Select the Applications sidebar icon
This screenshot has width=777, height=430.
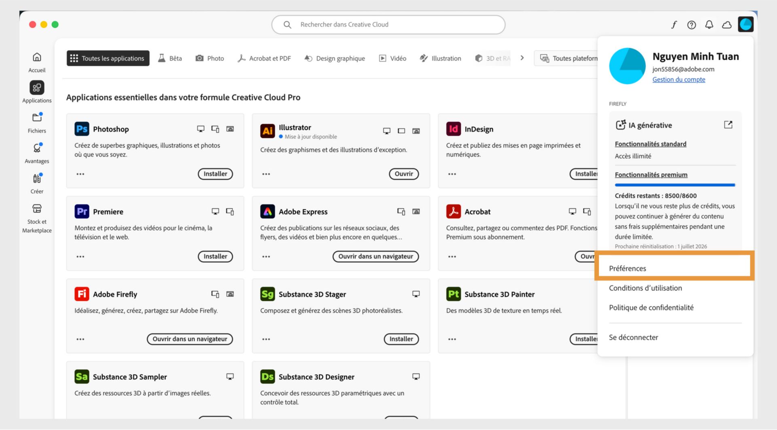tap(37, 87)
